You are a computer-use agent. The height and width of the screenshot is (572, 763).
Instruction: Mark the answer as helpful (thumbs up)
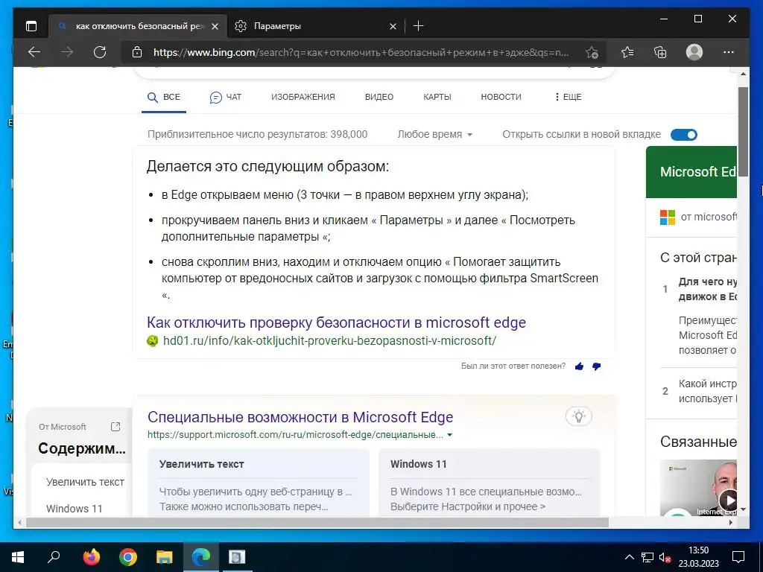click(x=579, y=366)
